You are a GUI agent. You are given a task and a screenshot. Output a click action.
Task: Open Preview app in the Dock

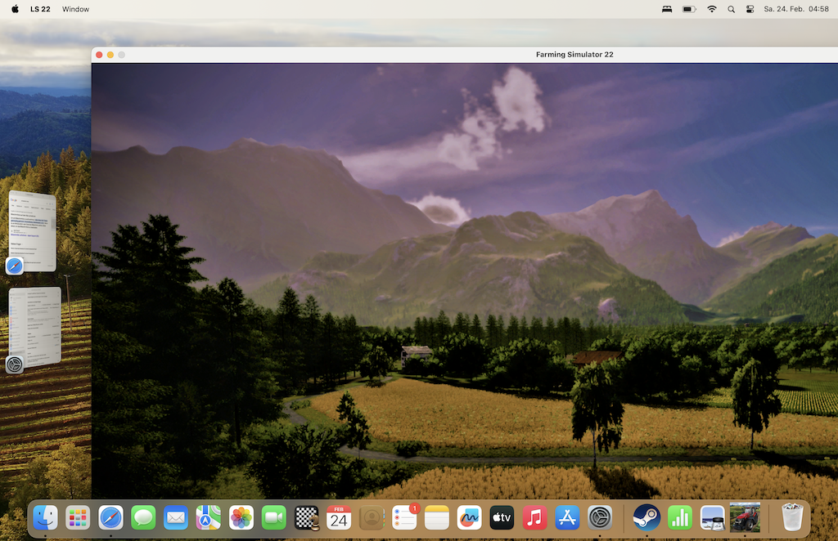[x=713, y=517]
